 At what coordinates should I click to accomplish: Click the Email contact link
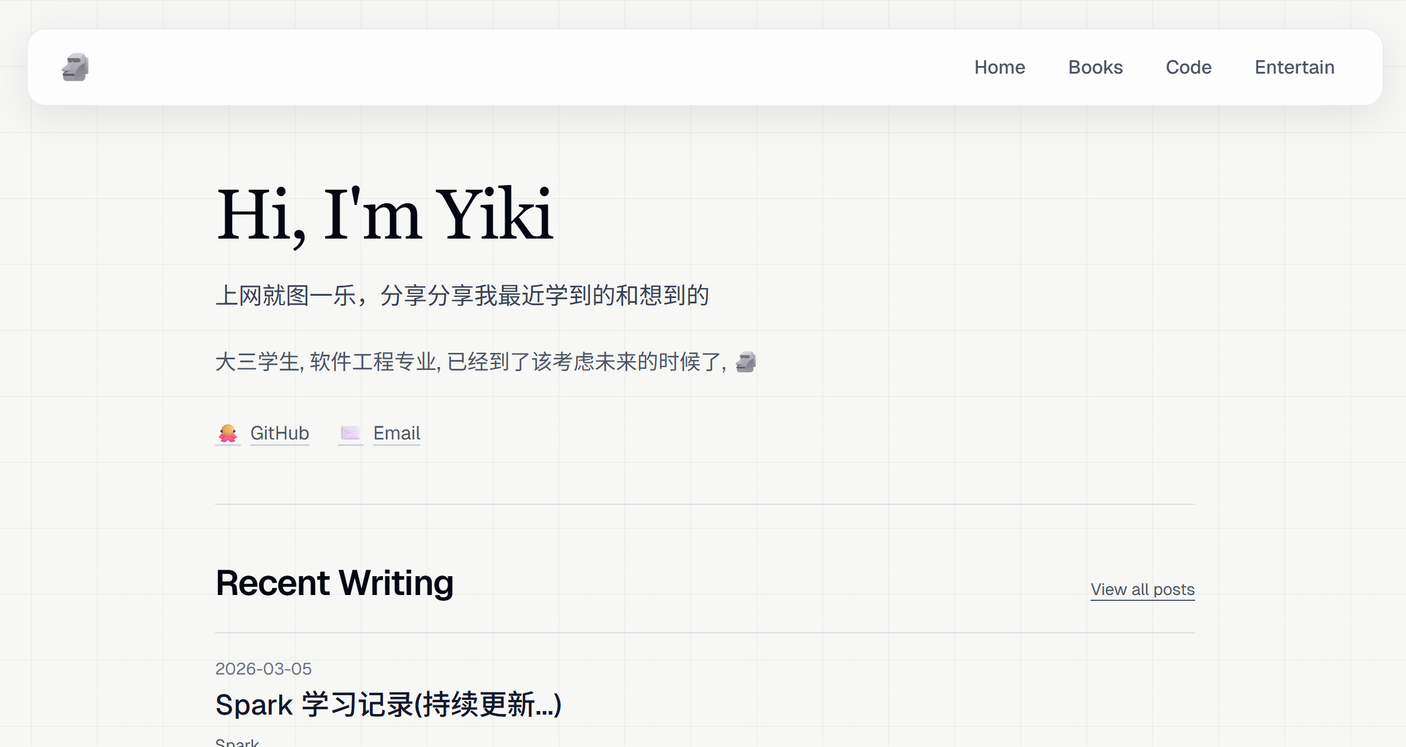click(x=396, y=433)
